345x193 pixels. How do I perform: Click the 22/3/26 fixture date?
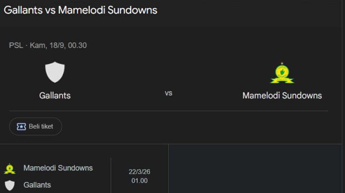click(x=140, y=172)
